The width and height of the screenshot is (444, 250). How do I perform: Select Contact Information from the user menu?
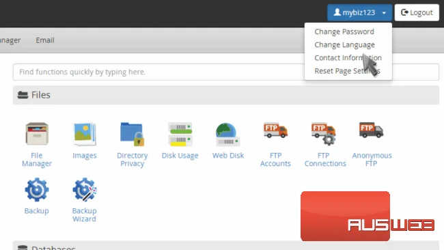point(348,58)
